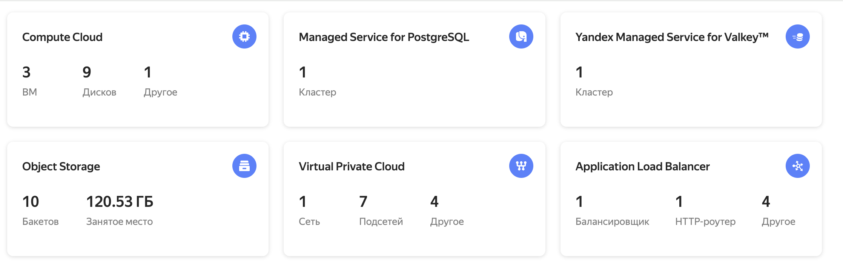The image size is (843, 261).
Task: Click the Virtual Private Cloud network icon
Action: [x=521, y=166]
